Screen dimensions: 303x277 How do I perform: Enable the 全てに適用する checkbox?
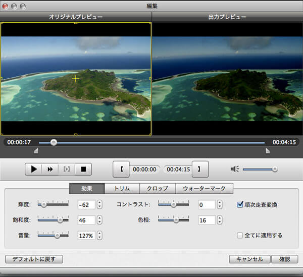(x=240, y=235)
